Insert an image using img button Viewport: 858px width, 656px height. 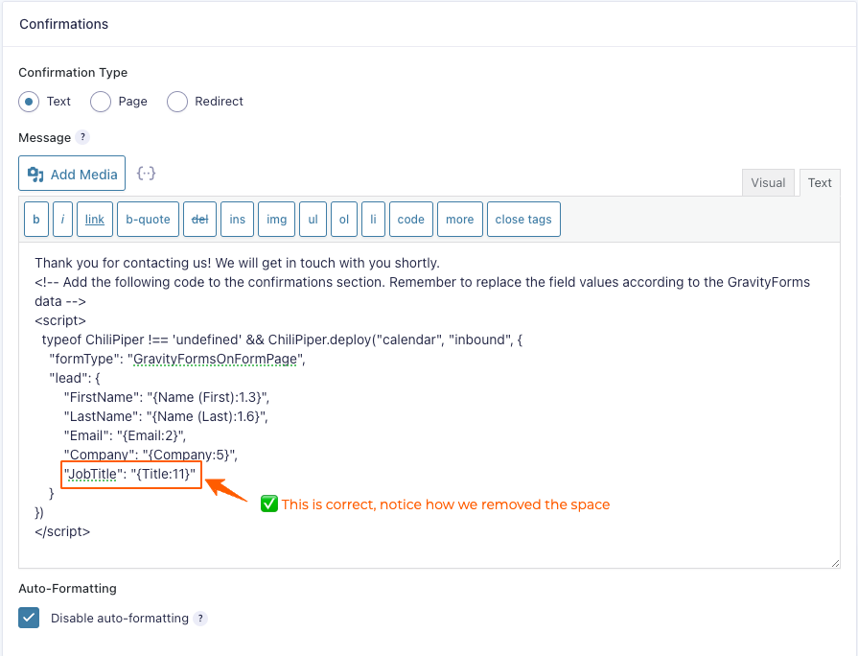point(276,219)
